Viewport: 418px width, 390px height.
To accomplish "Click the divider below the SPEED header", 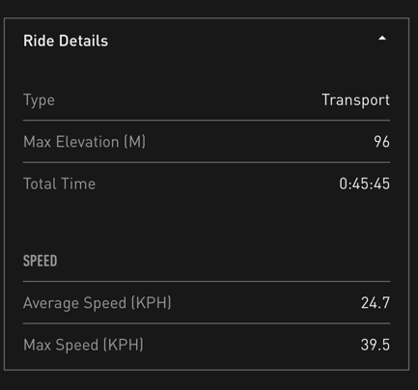I will (x=207, y=281).
